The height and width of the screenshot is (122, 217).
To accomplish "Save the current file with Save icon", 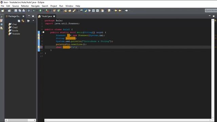I will pos(16,11).
